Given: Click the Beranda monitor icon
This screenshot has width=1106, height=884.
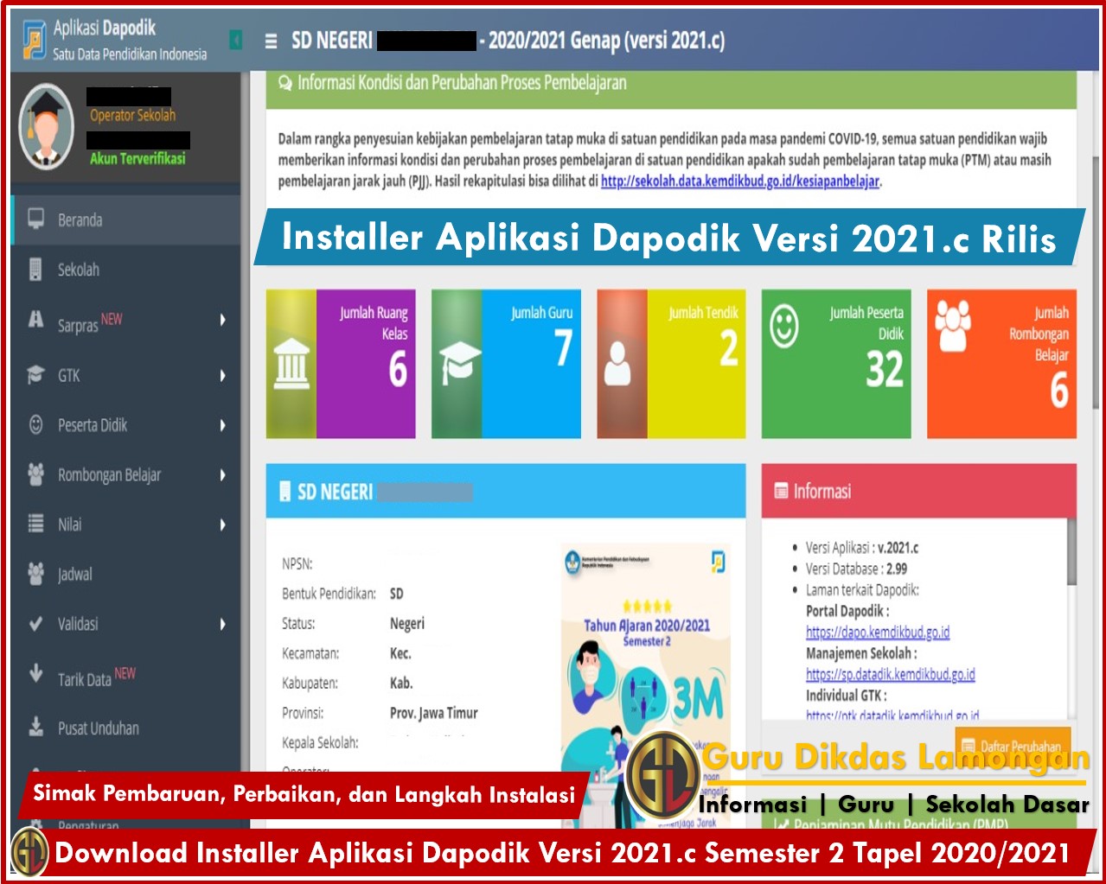Looking at the screenshot, I should point(35,219).
